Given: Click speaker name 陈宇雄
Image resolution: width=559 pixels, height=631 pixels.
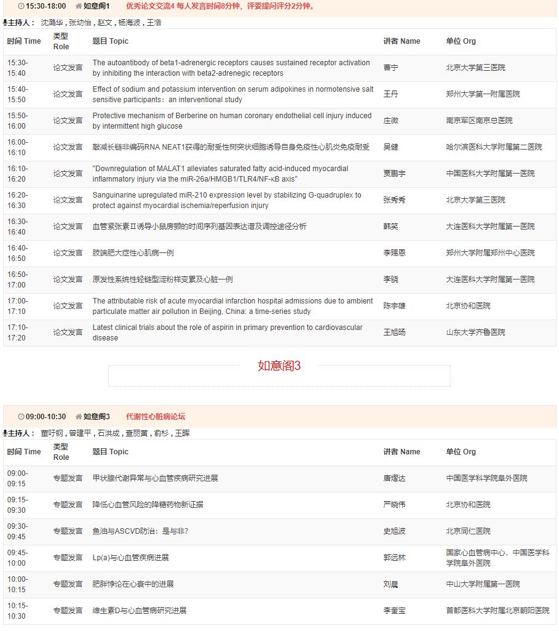Looking at the screenshot, I should (x=394, y=306).
